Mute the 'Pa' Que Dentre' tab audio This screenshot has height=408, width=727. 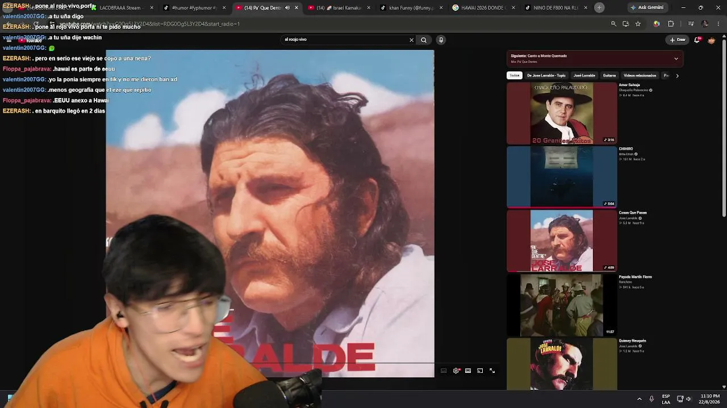point(287,8)
